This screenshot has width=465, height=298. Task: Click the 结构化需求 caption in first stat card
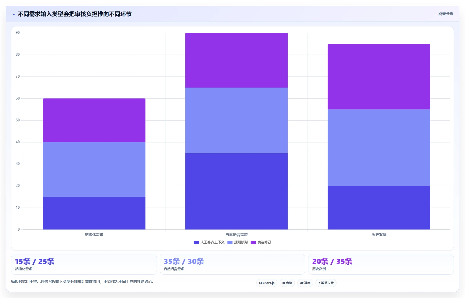point(24,269)
